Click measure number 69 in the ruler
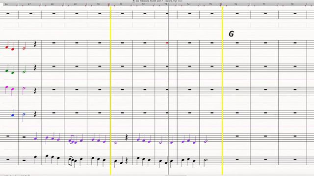 (75, 4)
